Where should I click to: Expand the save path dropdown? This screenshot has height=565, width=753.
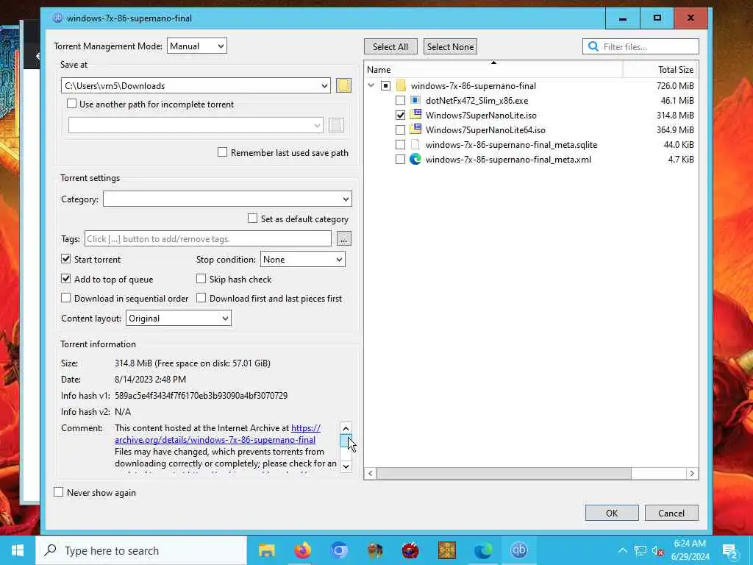[x=324, y=85]
